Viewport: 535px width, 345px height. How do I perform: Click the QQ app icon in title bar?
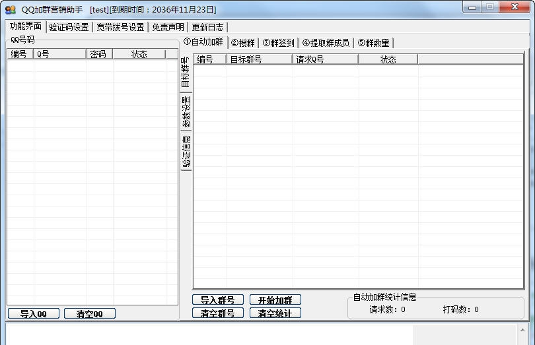click(x=11, y=9)
